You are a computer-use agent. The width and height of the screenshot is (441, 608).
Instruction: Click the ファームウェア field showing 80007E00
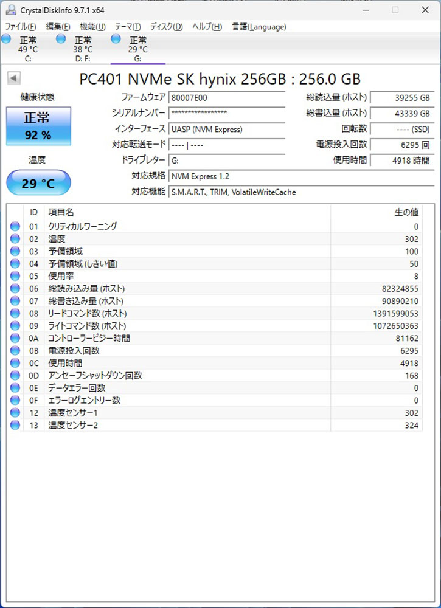[226, 98]
